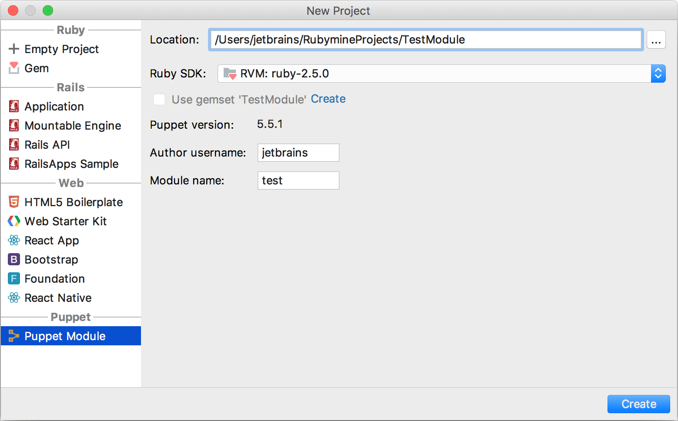This screenshot has width=678, height=421.
Task: Open the Location browse dialog via ellipsis button
Action: click(x=656, y=40)
